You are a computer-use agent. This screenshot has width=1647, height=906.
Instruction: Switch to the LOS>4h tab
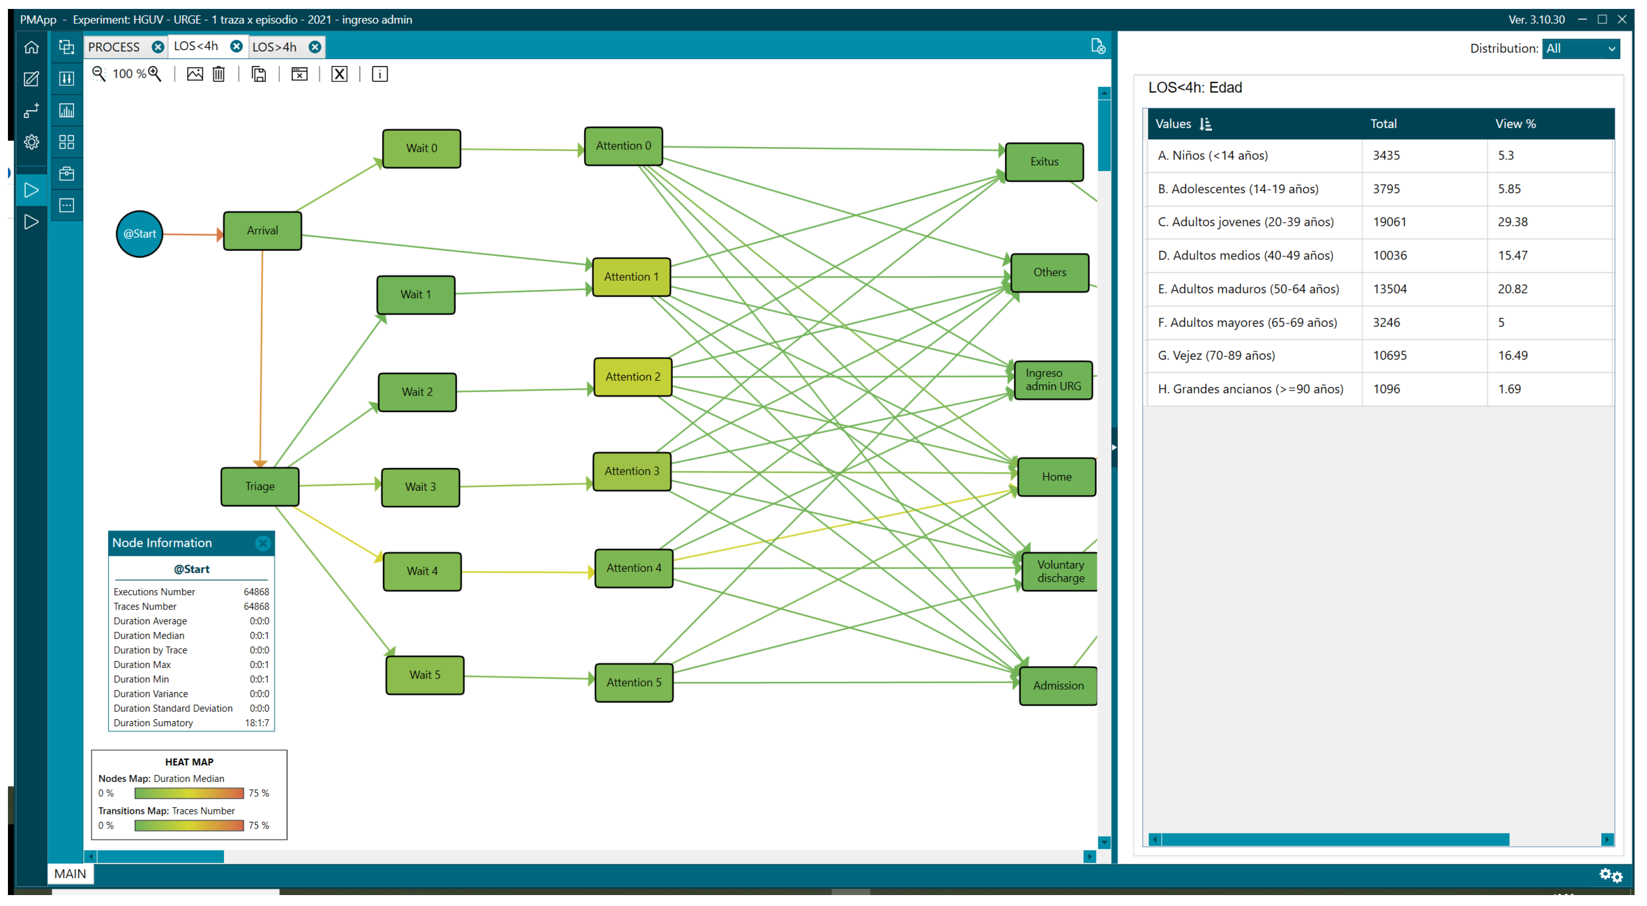click(274, 47)
